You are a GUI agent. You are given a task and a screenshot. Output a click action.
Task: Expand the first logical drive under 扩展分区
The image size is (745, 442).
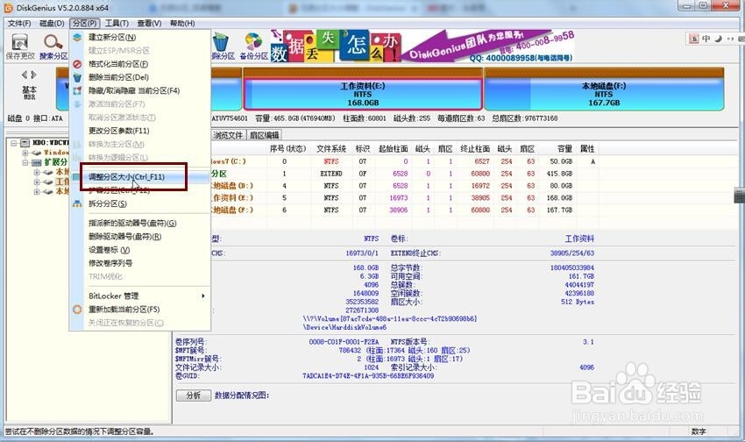point(37,172)
